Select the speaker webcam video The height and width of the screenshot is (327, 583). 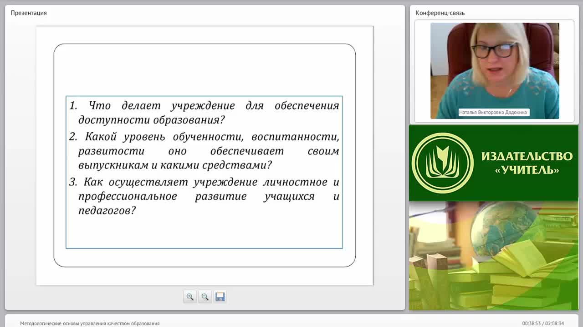(495, 71)
